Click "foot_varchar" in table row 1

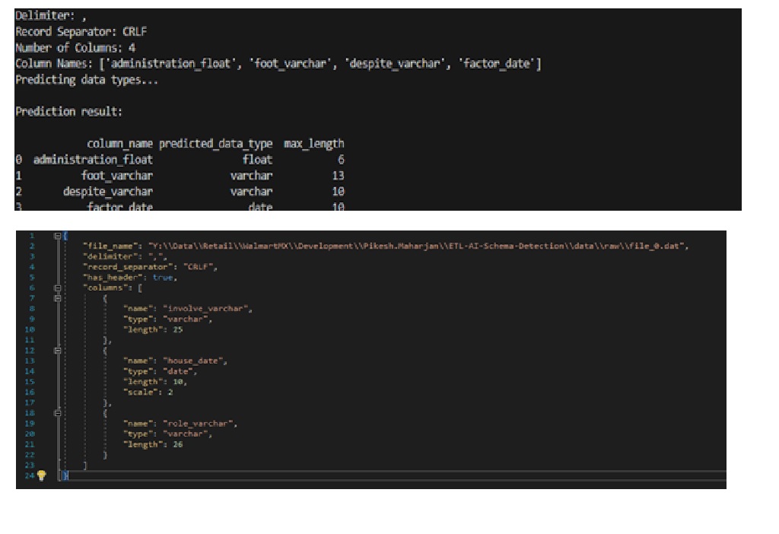(x=116, y=176)
